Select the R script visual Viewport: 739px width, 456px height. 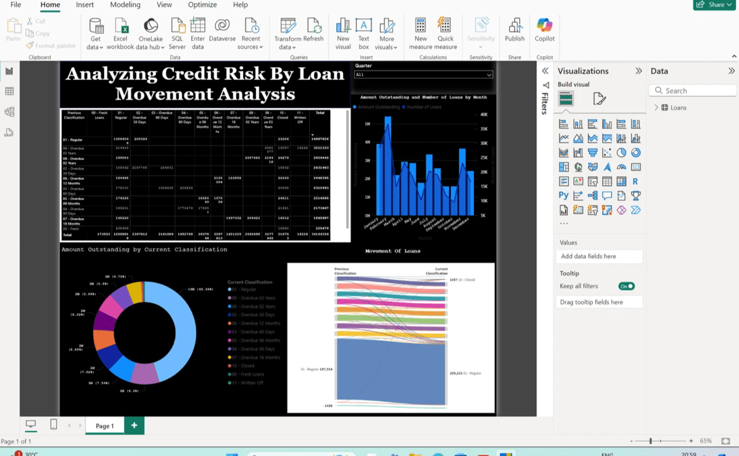(x=636, y=182)
